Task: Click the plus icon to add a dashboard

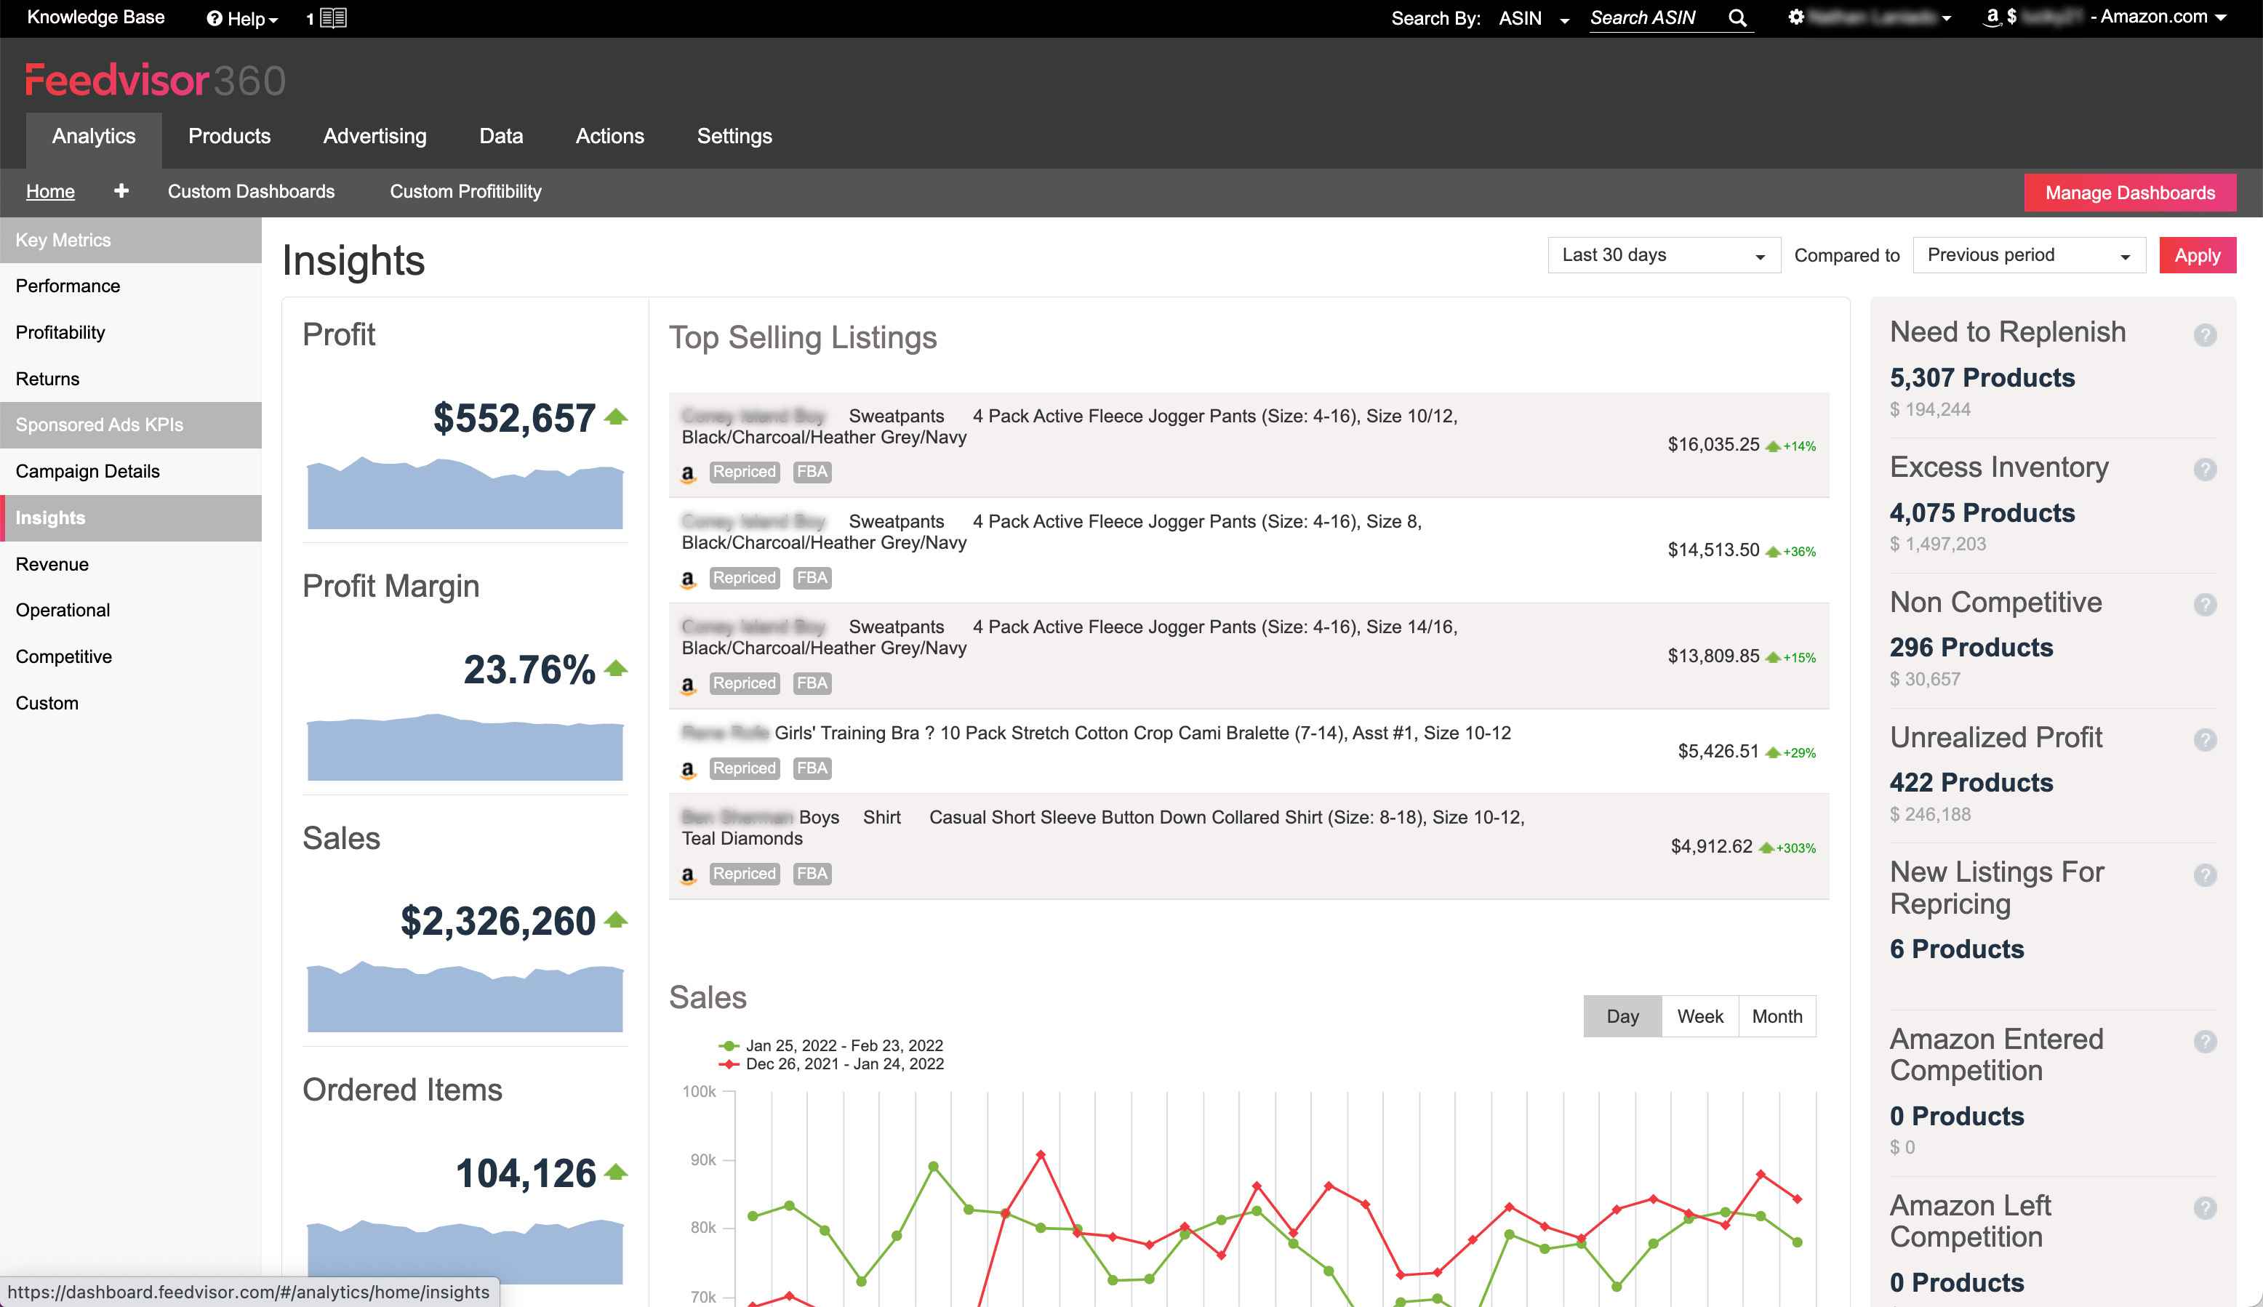Action: point(120,191)
